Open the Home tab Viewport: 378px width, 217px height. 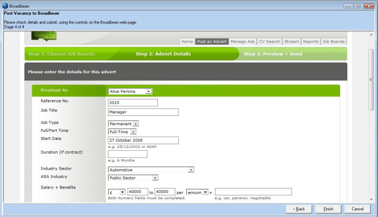coord(187,42)
